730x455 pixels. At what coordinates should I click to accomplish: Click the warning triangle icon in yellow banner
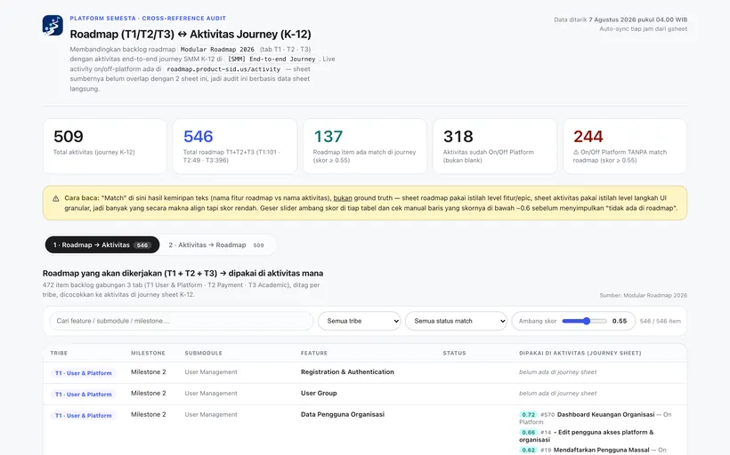pos(56,198)
